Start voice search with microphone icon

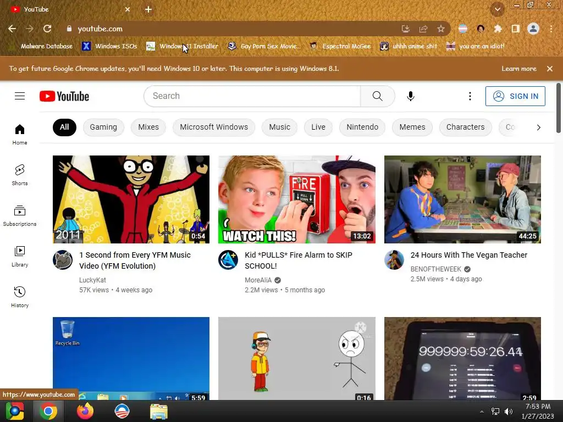pos(410,96)
